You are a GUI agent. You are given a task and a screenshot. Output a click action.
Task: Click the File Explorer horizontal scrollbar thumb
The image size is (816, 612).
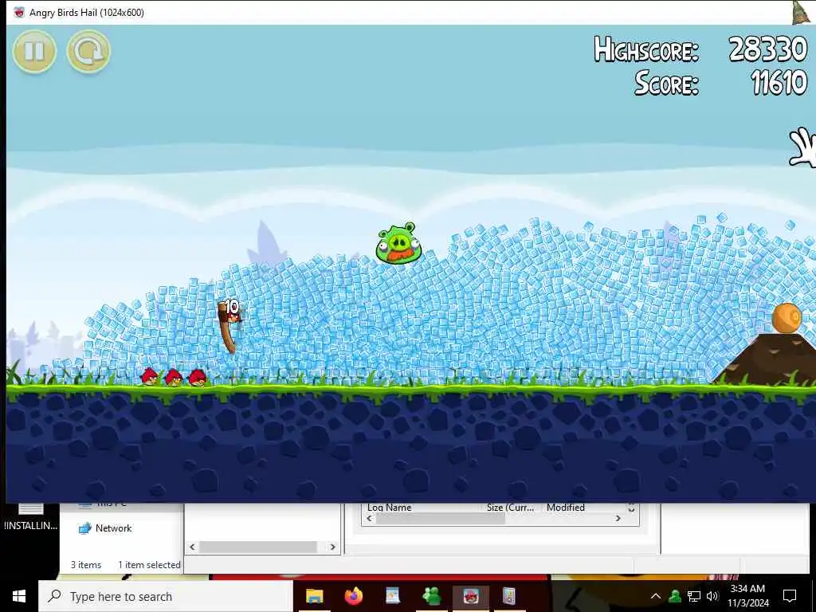pos(258,547)
